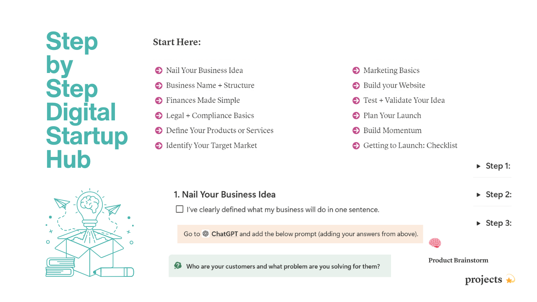Image resolution: width=537 pixels, height=302 pixels.
Task: Click the arrow icon beside Identify Your Target Market
Action: [159, 146]
